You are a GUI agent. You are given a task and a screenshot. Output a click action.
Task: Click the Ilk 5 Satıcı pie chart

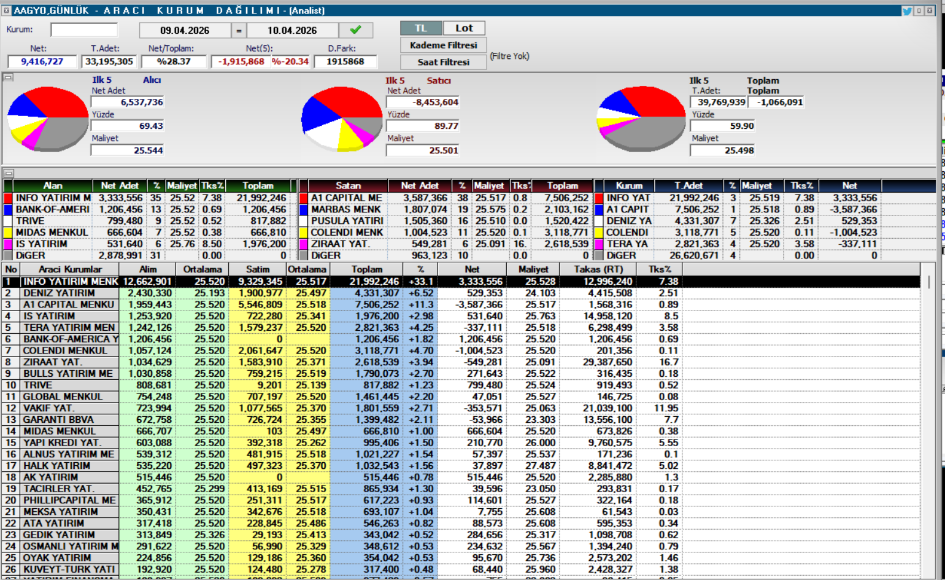coord(342,119)
